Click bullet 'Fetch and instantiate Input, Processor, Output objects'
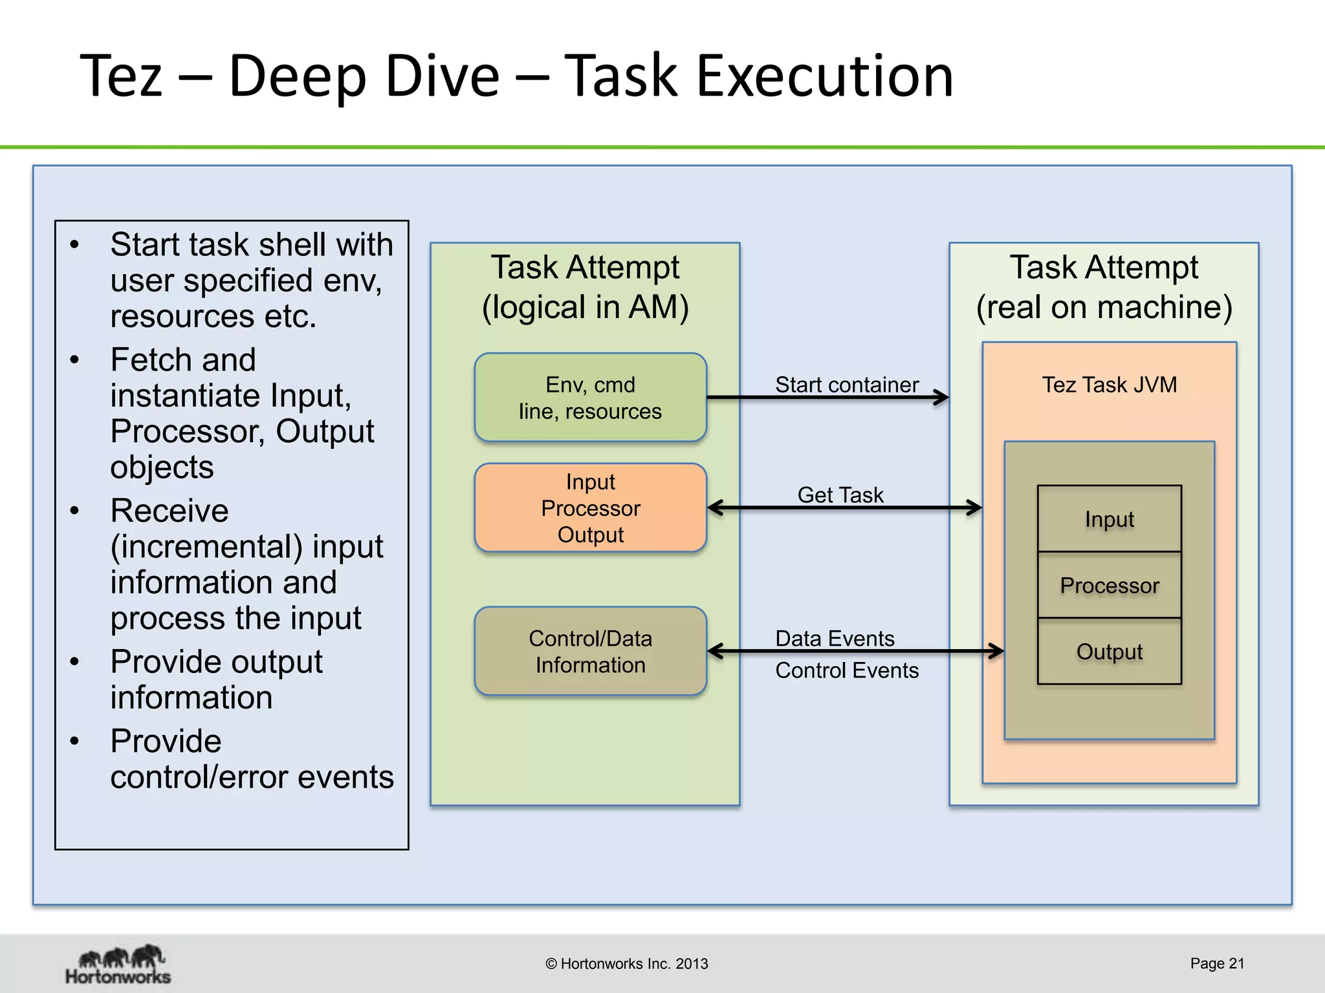The width and height of the screenshot is (1325, 993). 242,413
